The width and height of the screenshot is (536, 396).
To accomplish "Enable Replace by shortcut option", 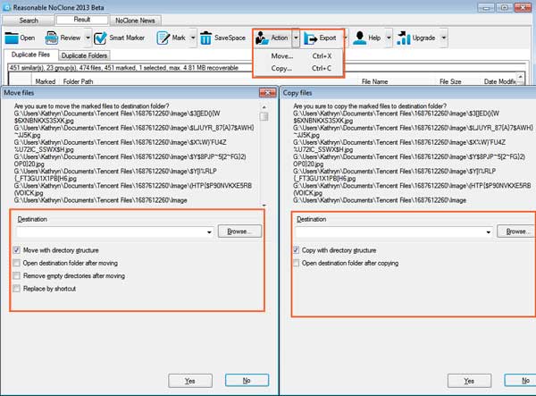I will [18, 289].
